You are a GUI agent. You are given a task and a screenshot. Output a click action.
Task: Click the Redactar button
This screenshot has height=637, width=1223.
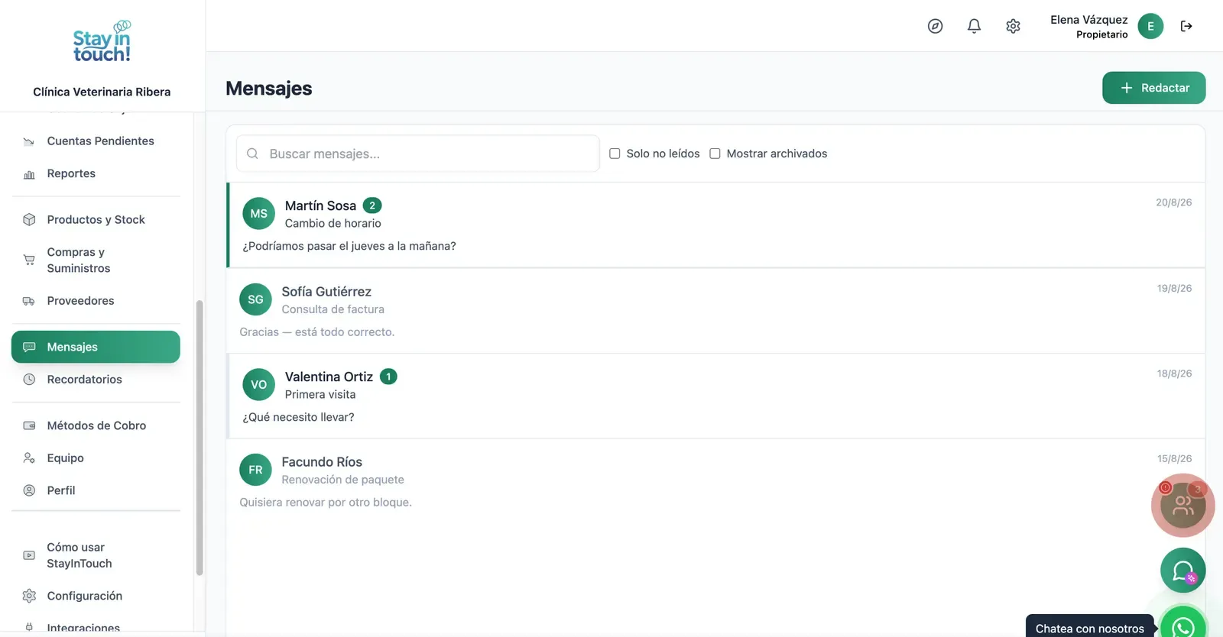[1153, 88]
